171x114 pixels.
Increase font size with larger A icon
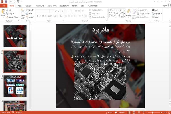click(56, 11)
